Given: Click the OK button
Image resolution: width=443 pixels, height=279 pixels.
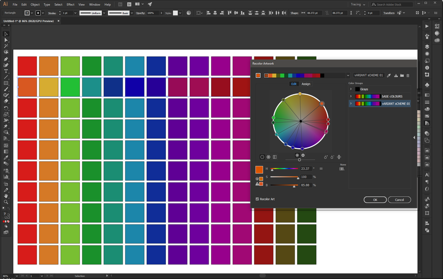Looking at the screenshot, I should 374,200.
